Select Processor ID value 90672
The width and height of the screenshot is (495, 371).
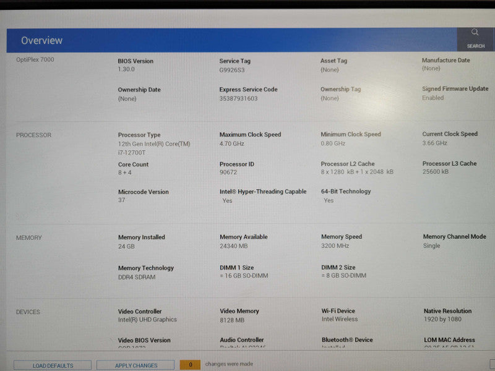click(228, 173)
